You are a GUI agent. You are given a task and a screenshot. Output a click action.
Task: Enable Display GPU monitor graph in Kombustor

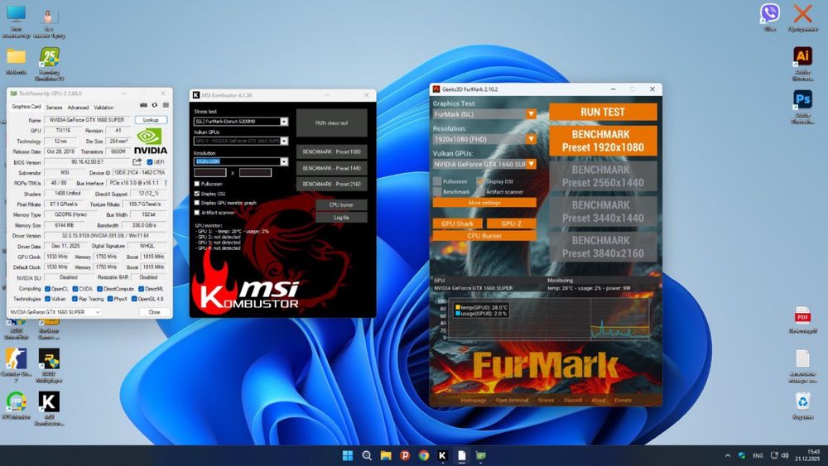tap(197, 203)
